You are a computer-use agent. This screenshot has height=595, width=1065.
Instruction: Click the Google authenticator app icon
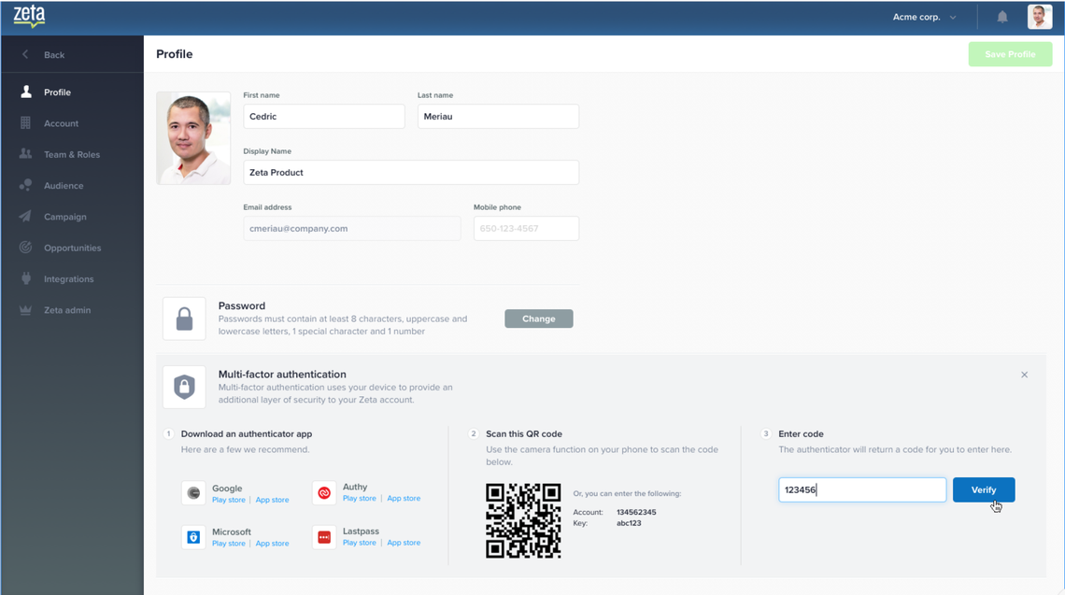tap(193, 493)
